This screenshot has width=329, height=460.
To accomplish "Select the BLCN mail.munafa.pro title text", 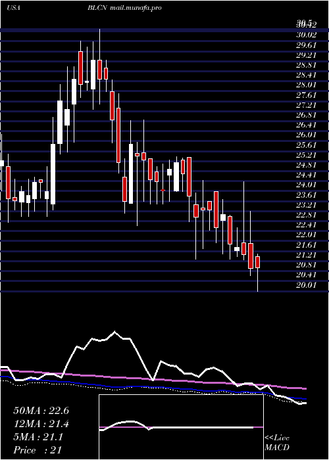I will tap(124, 8).
